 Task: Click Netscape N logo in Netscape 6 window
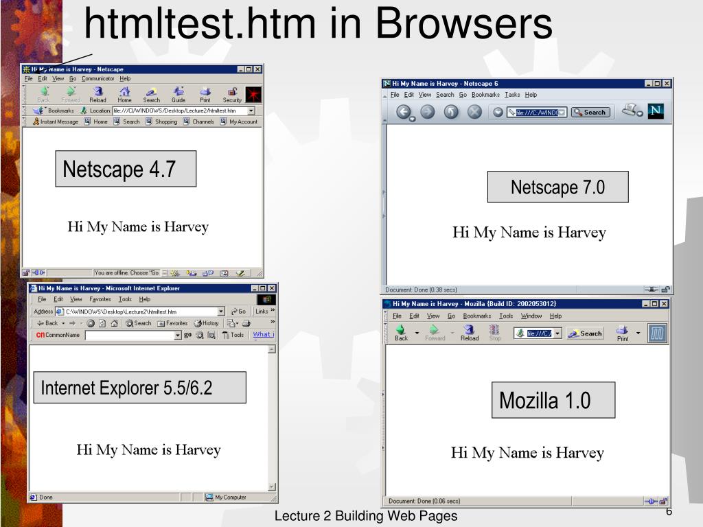(x=656, y=110)
